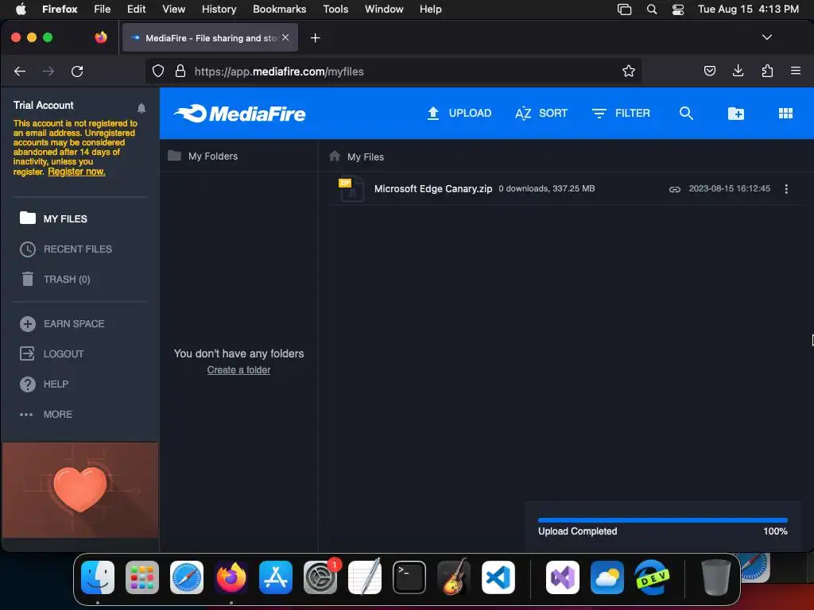The height and width of the screenshot is (610, 814).
Task: Expand the list all tabs chevron
Action: click(767, 37)
